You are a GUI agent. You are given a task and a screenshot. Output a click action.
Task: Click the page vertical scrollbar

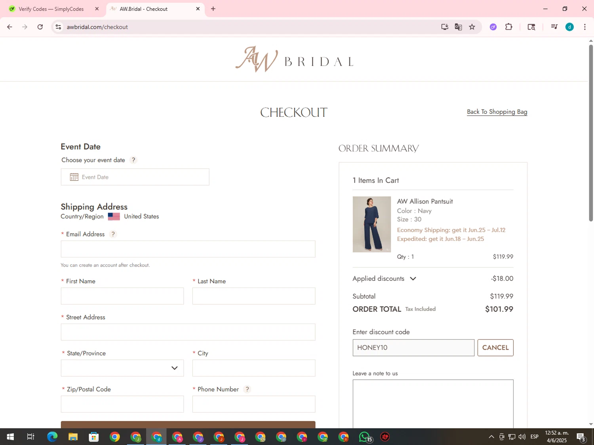point(591,133)
